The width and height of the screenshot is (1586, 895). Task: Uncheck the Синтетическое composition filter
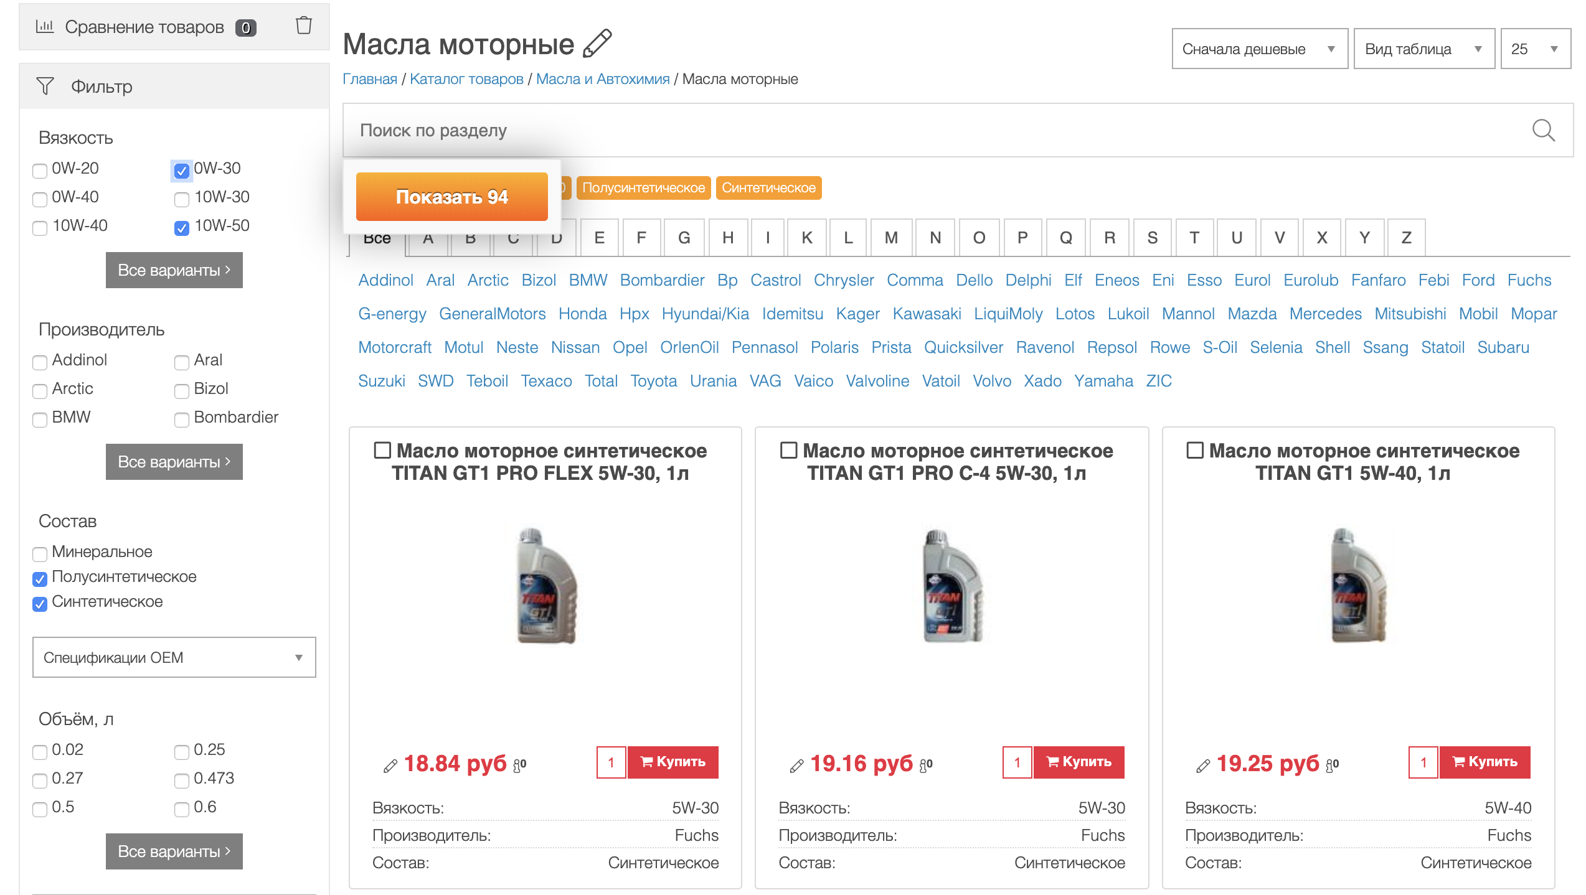point(40,604)
